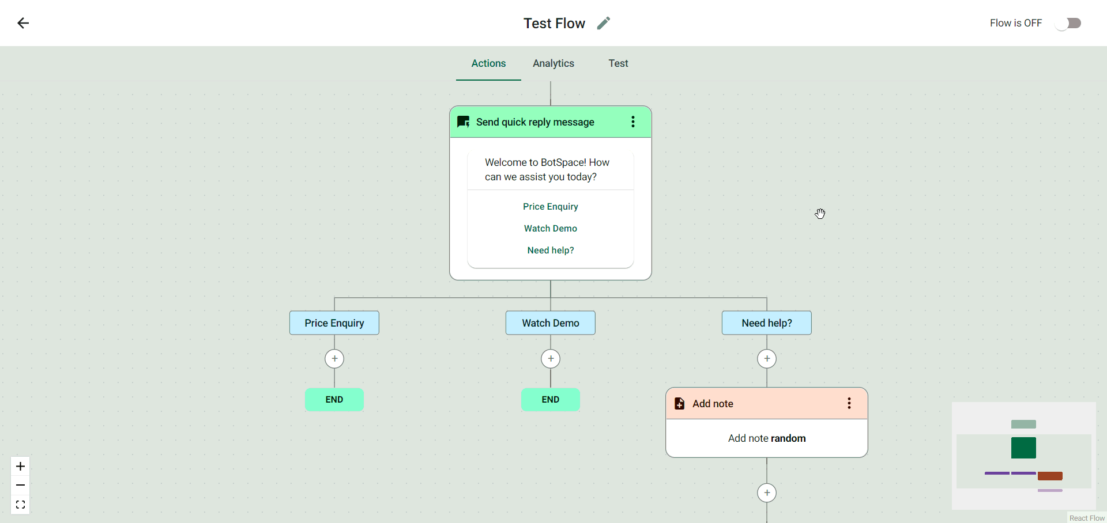Screen dimensions: 1107x523
Task: Fit the flow to view
Action: point(20,505)
